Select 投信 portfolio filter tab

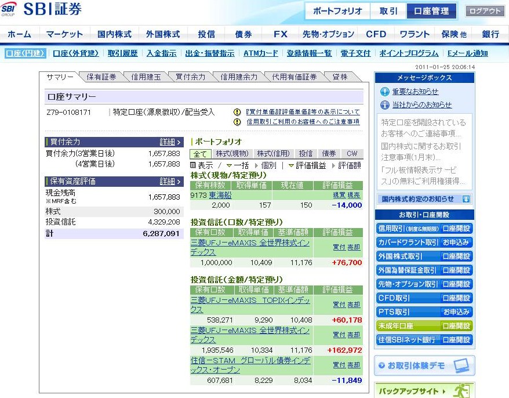306,154
